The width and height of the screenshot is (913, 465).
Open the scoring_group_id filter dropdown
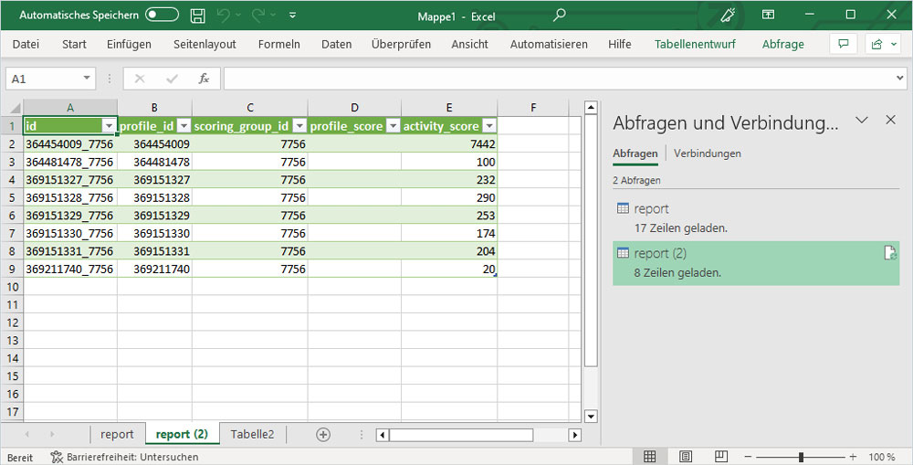point(299,126)
